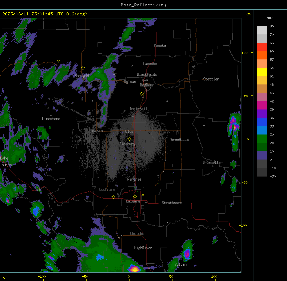The width and height of the screenshot is (287, 281).
Task: Pick the orange 57-60 dBZ legend swatch
Action: [262, 55]
